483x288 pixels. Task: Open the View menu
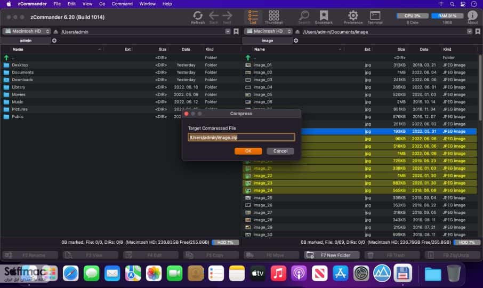(x=87, y=4)
